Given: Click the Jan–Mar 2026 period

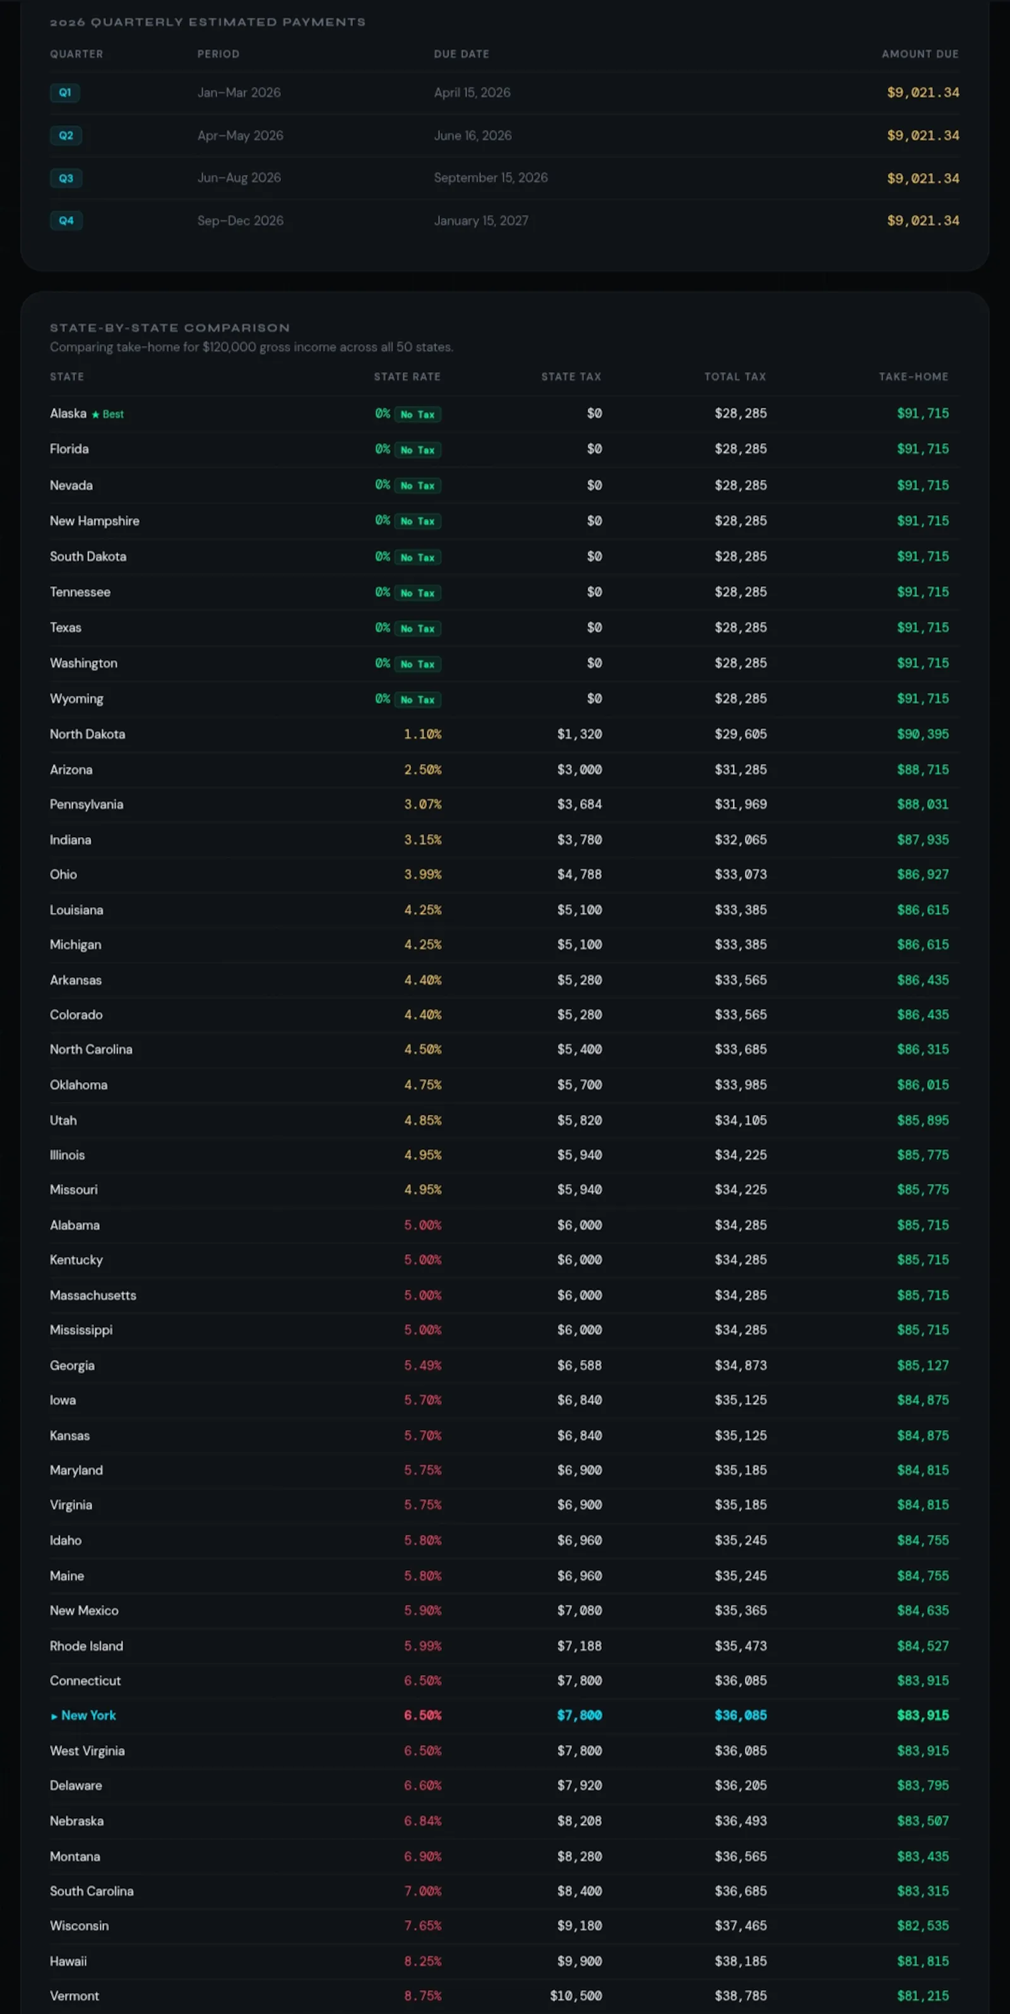Looking at the screenshot, I should pyautogui.click(x=239, y=92).
